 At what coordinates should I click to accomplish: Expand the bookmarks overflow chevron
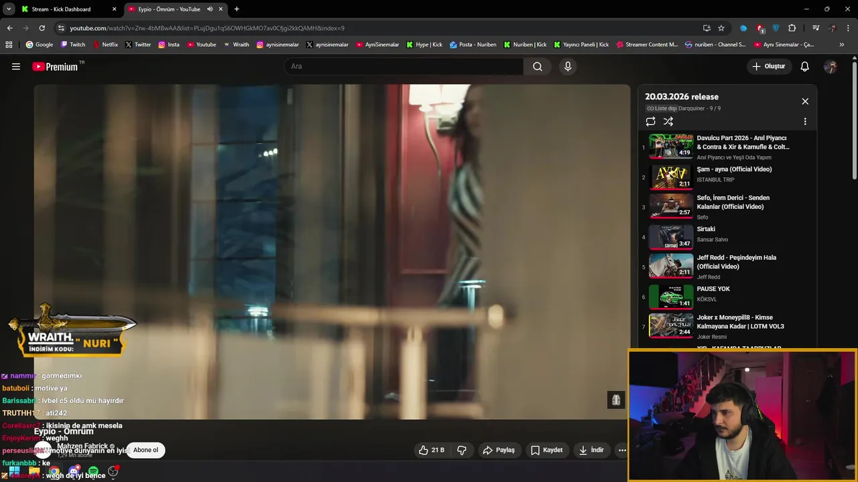click(842, 45)
